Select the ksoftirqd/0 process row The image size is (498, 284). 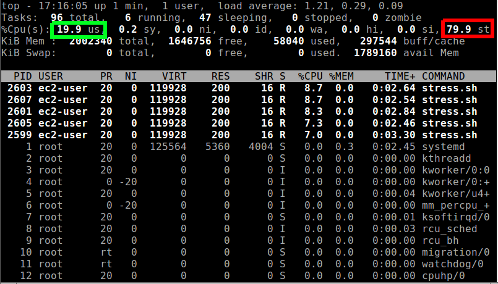point(248,217)
